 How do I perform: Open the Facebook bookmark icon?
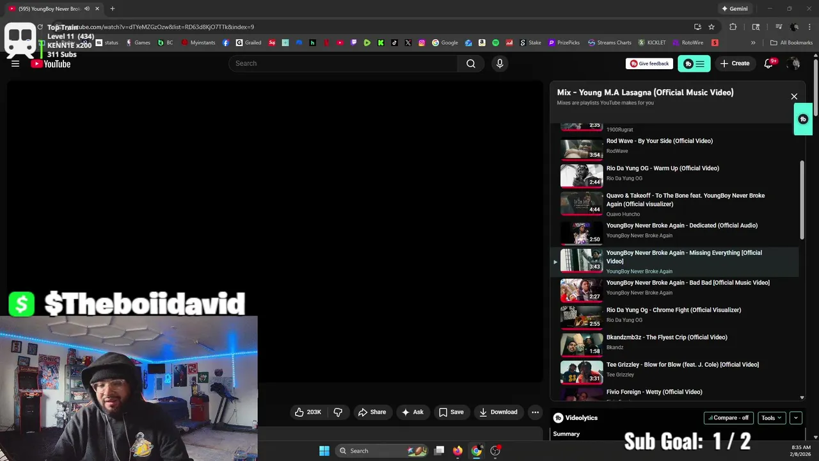pyautogui.click(x=226, y=43)
